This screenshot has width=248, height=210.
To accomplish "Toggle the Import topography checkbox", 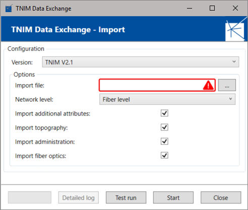I will tap(164, 127).
